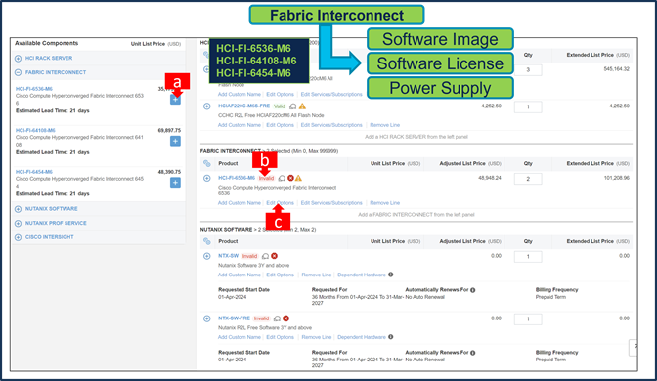The height and width of the screenshot is (381, 657).
Task: Click warning triangle on HCI-FI-6536-M6 row
Action: [x=299, y=179]
